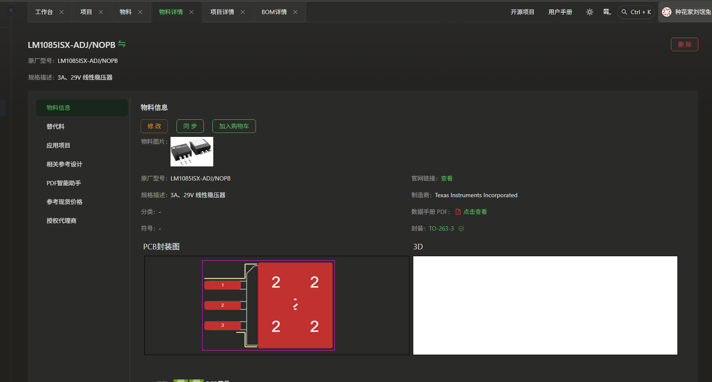Expand the collapsed sidebar with the chevron arrow
Screen dimensions: 712x382
tap(12, 10)
